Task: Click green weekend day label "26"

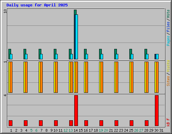Action: coord(136,130)
